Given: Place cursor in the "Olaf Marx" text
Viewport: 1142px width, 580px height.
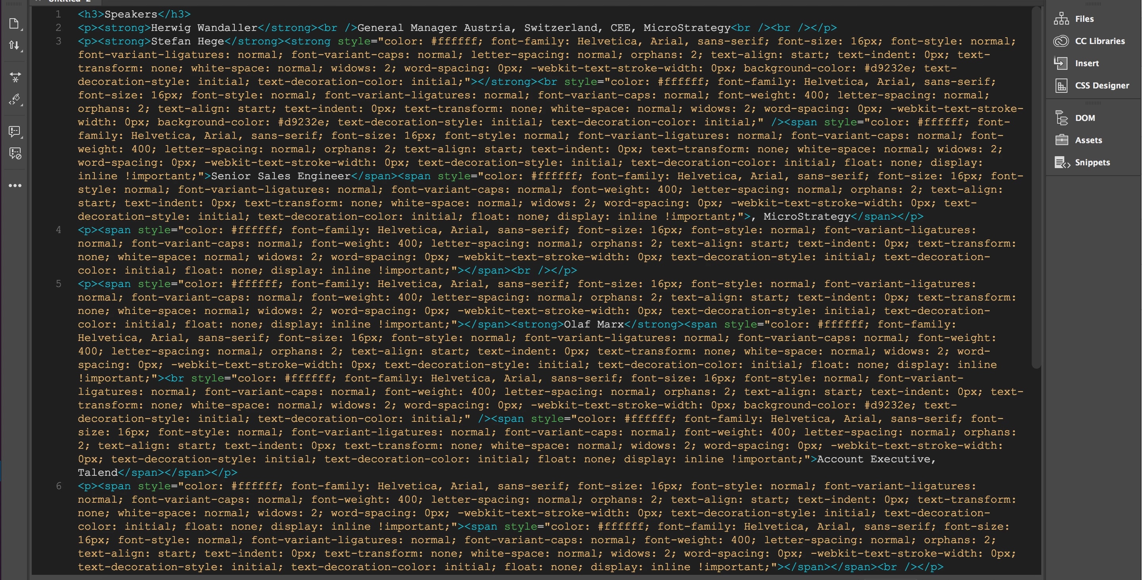Looking at the screenshot, I should [x=593, y=324].
